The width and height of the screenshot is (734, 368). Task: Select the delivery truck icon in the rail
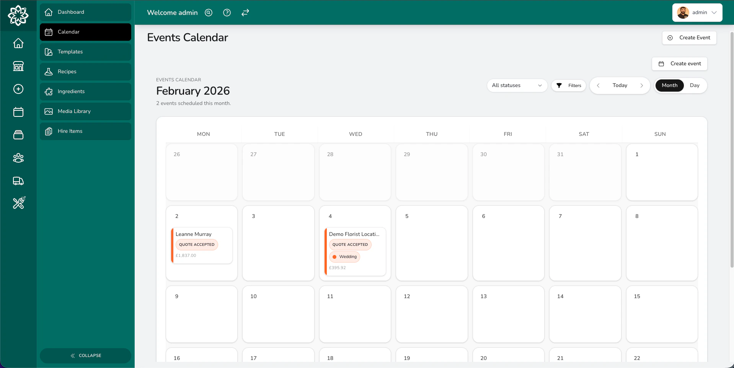(18, 181)
